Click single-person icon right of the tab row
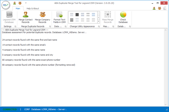 [154, 8]
